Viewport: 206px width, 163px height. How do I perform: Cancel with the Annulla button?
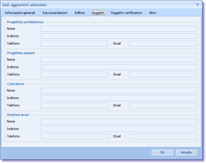[186, 152]
